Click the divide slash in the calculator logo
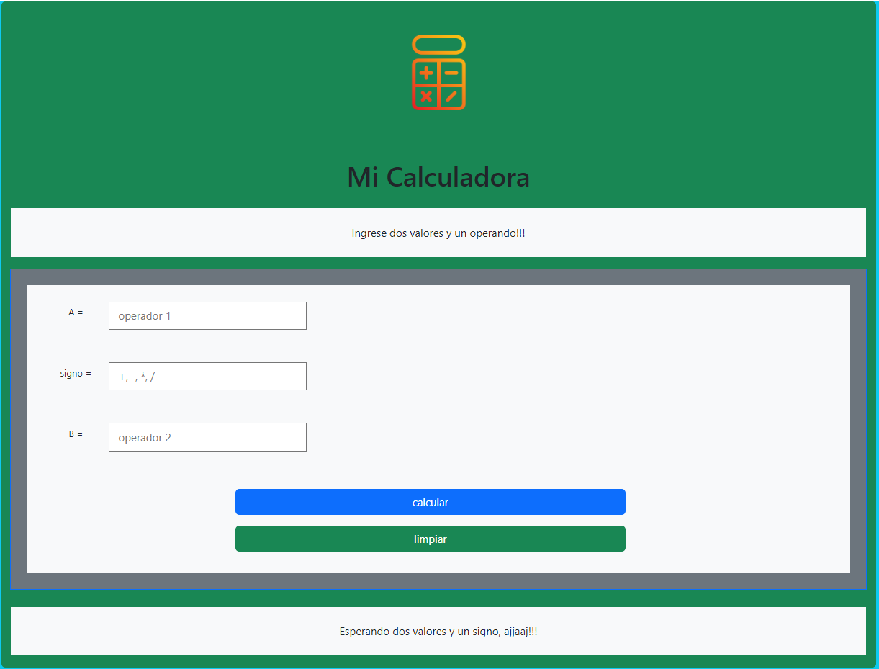 451,96
